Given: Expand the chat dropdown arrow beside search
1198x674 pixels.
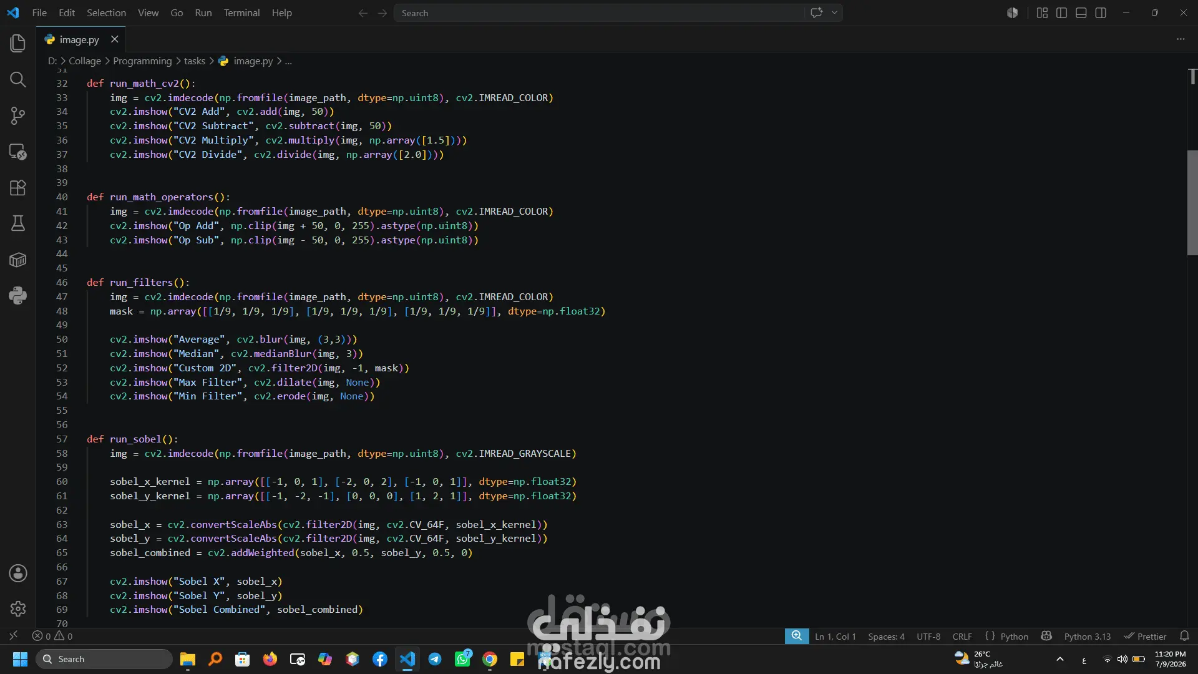Looking at the screenshot, I should click(834, 12).
